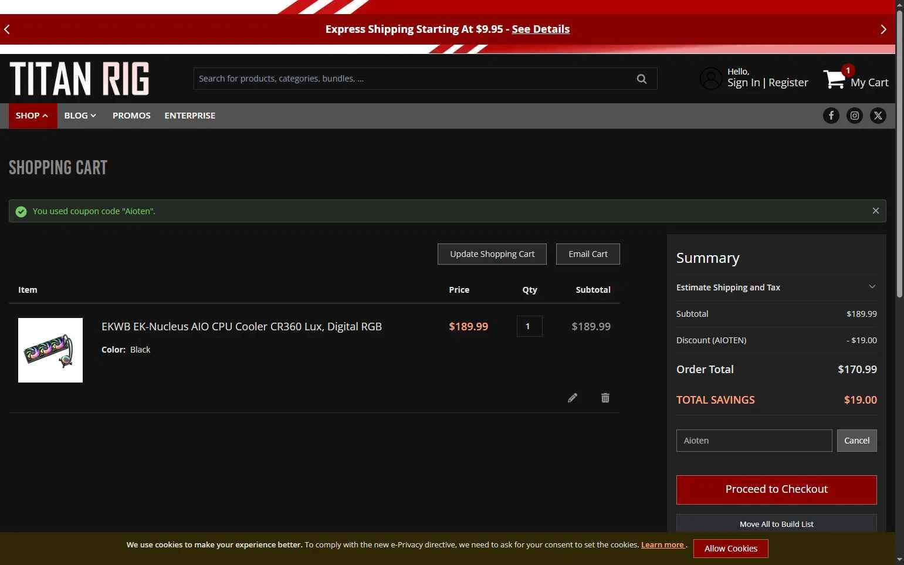Click the Register link
Viewport: 904px width, 565px height.
[x=788, y=83]
